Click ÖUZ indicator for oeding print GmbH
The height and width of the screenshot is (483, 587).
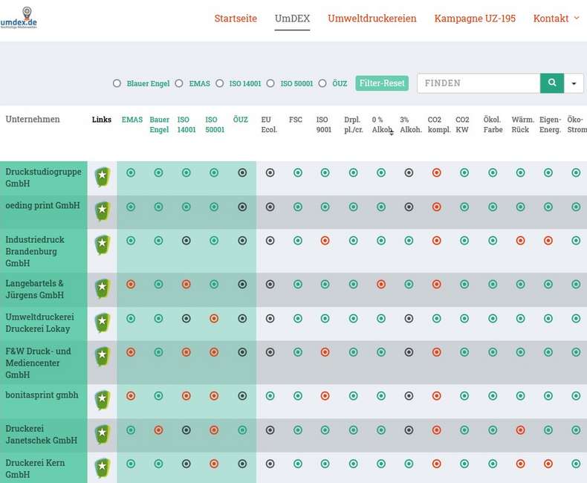242,207
